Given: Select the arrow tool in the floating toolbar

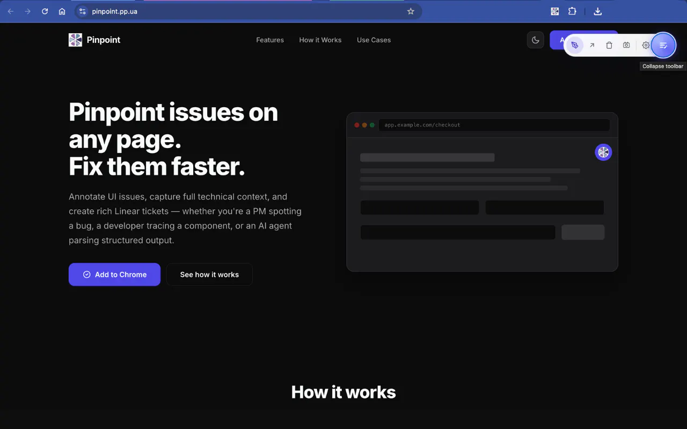Looking at the screenshot, I should pos(592,46).
